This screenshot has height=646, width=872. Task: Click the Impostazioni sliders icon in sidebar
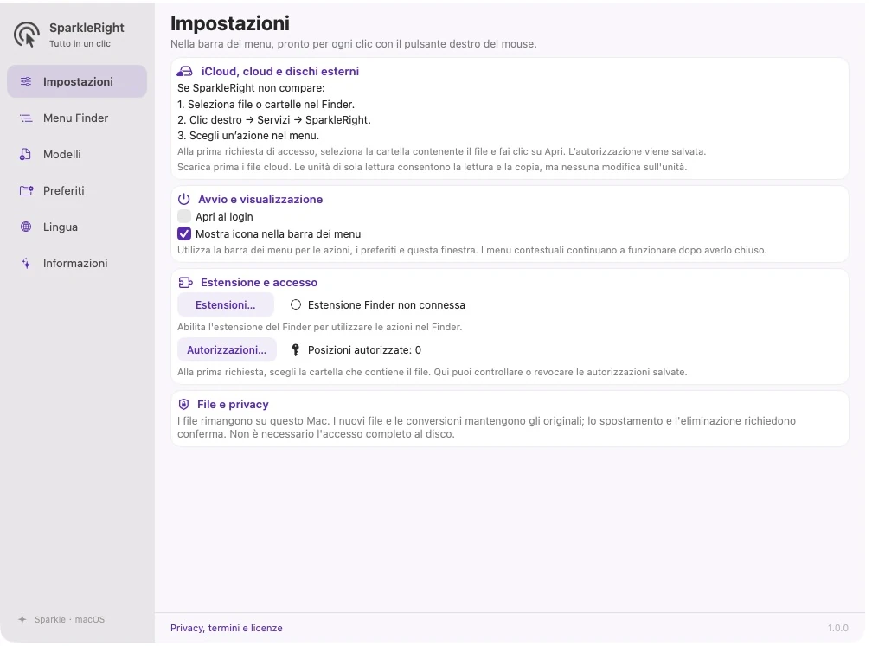[x=26, y=81]
